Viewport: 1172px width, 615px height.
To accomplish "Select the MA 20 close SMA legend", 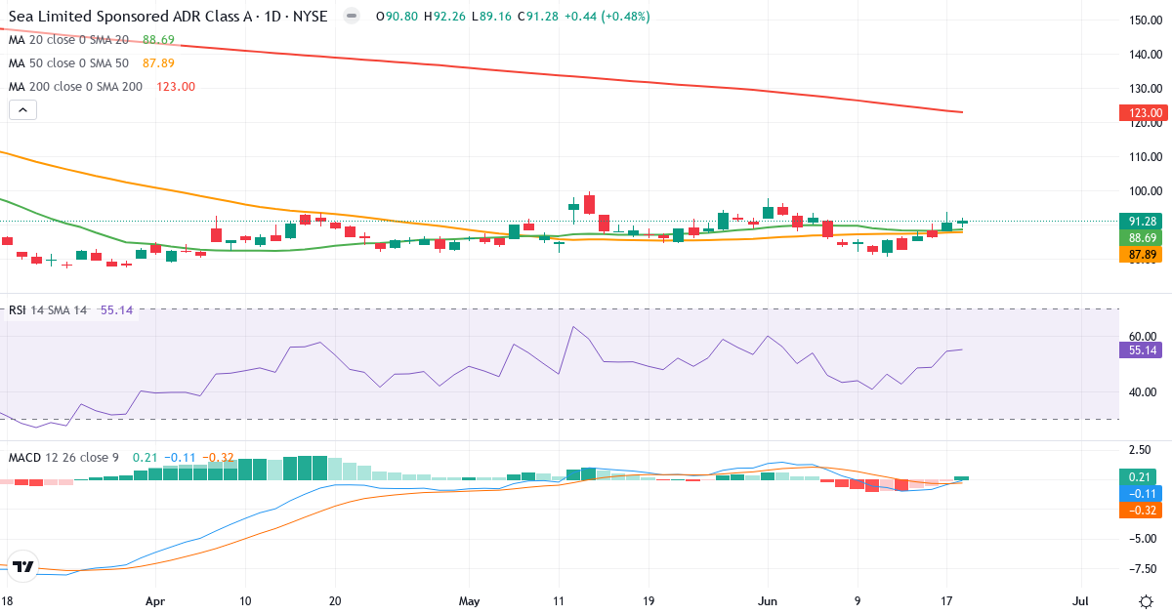I will pos(68,40).
